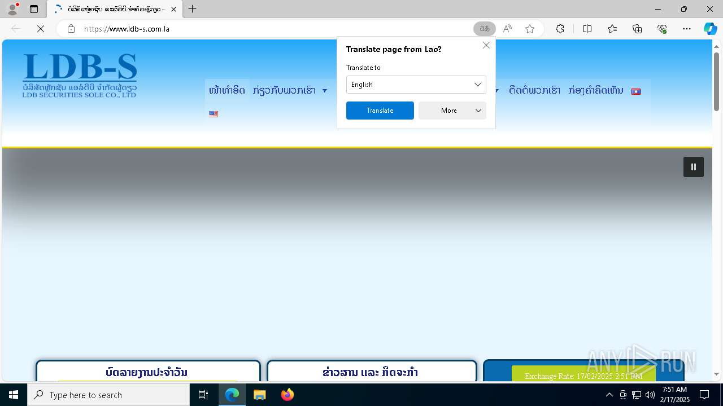Open the Copilot sidebar icon

(x=710, y=29)
